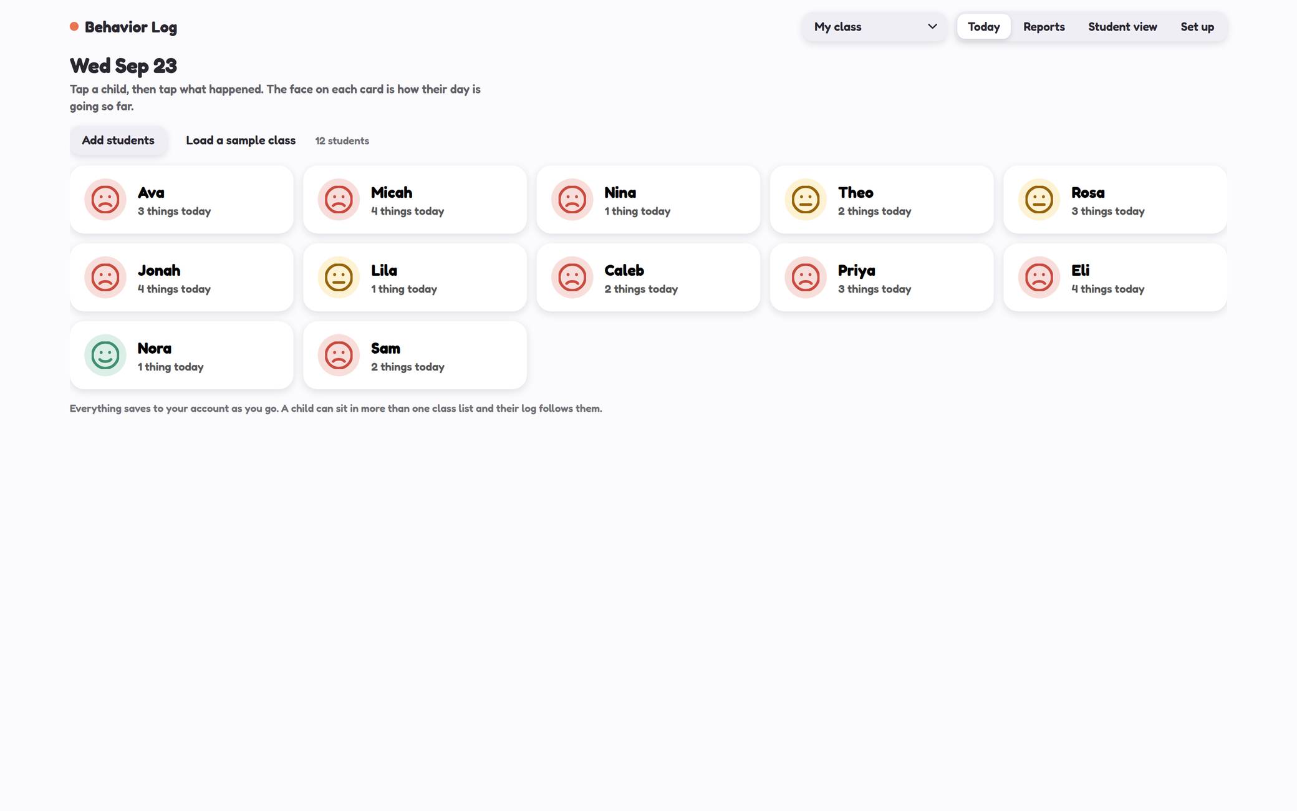Click Sam's sad face icon
This screenshot has width=1297, height=811.
click(339, 356)
